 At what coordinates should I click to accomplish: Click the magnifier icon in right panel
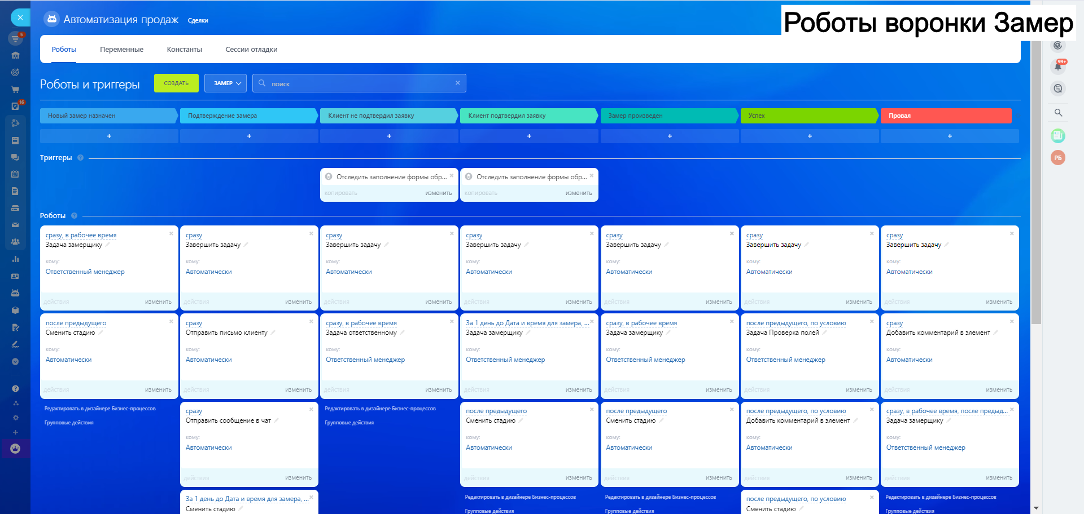pyautogui.click(x=1058, y=113)
